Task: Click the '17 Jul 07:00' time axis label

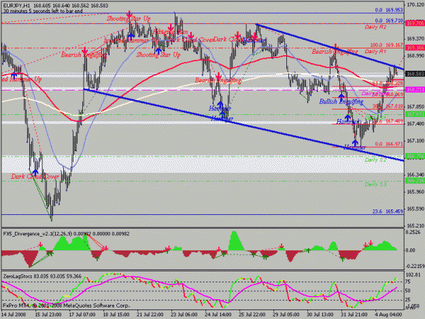Action: 82,314
